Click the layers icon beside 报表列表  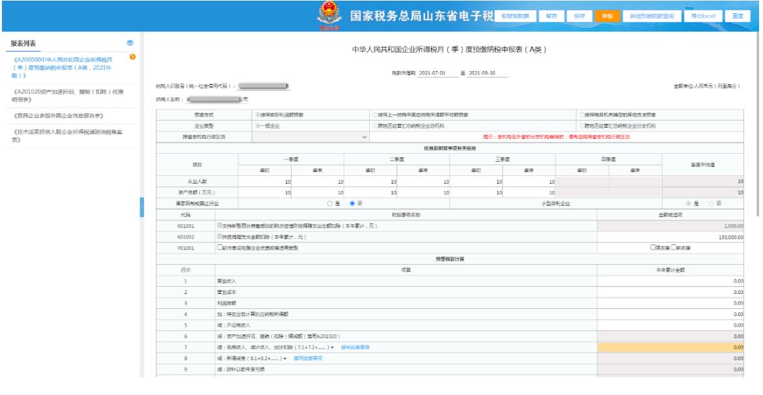coord(129,43)
